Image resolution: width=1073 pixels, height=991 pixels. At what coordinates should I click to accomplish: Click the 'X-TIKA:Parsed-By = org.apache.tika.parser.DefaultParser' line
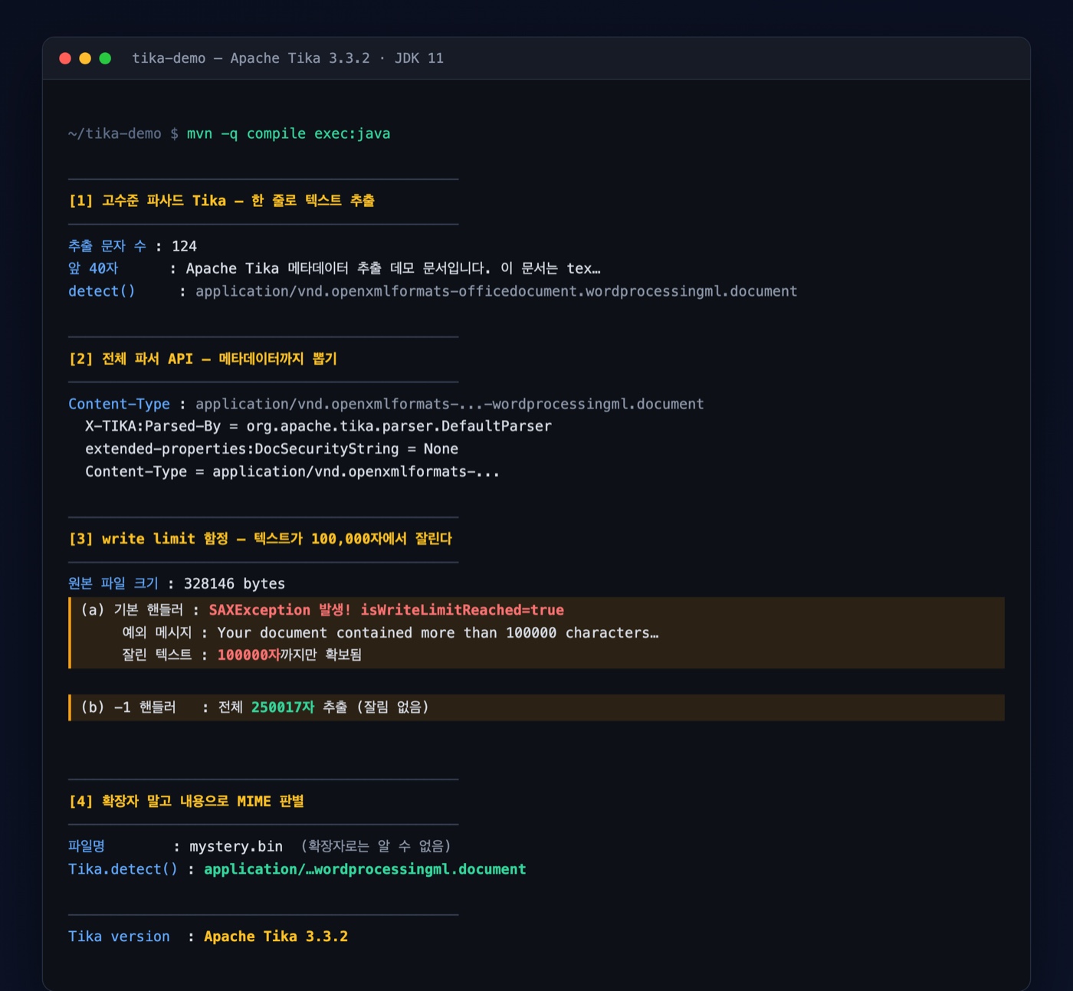tap(318, 426)
